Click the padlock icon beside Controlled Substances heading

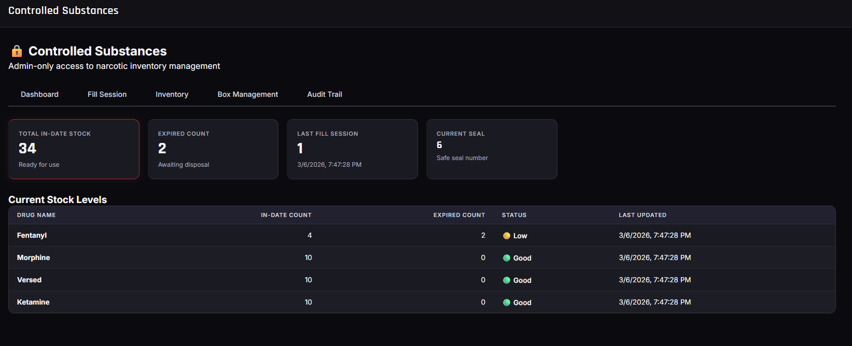(17, 51)
